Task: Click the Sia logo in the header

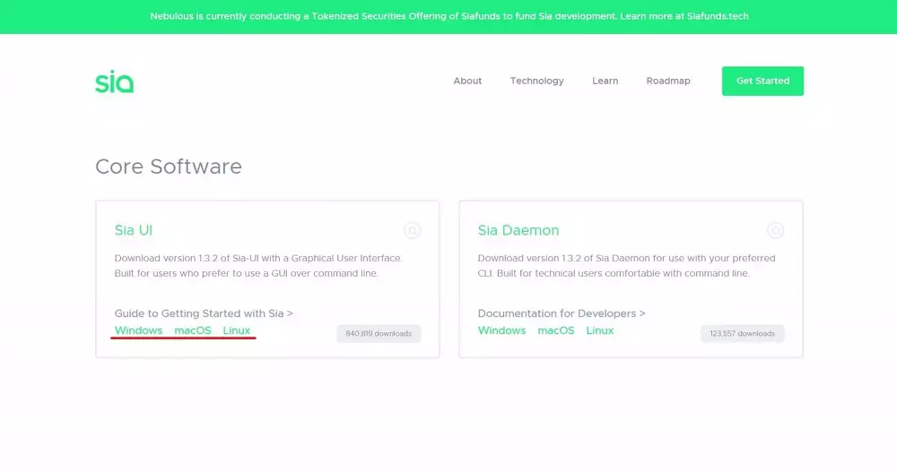Action: click(114, 81)
